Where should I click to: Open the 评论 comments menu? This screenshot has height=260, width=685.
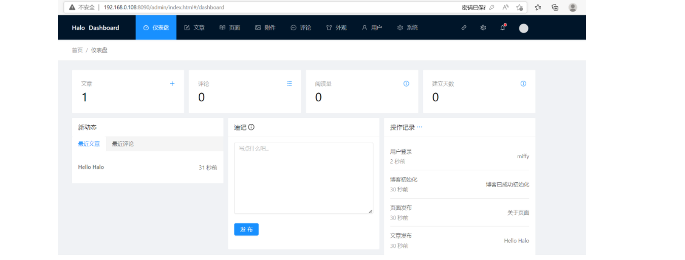tap(301, 28)
